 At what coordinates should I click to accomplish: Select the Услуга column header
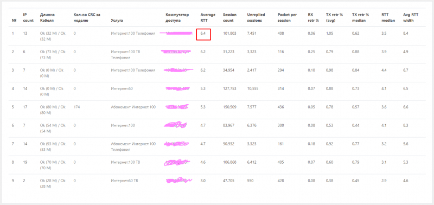pos(117,21)
